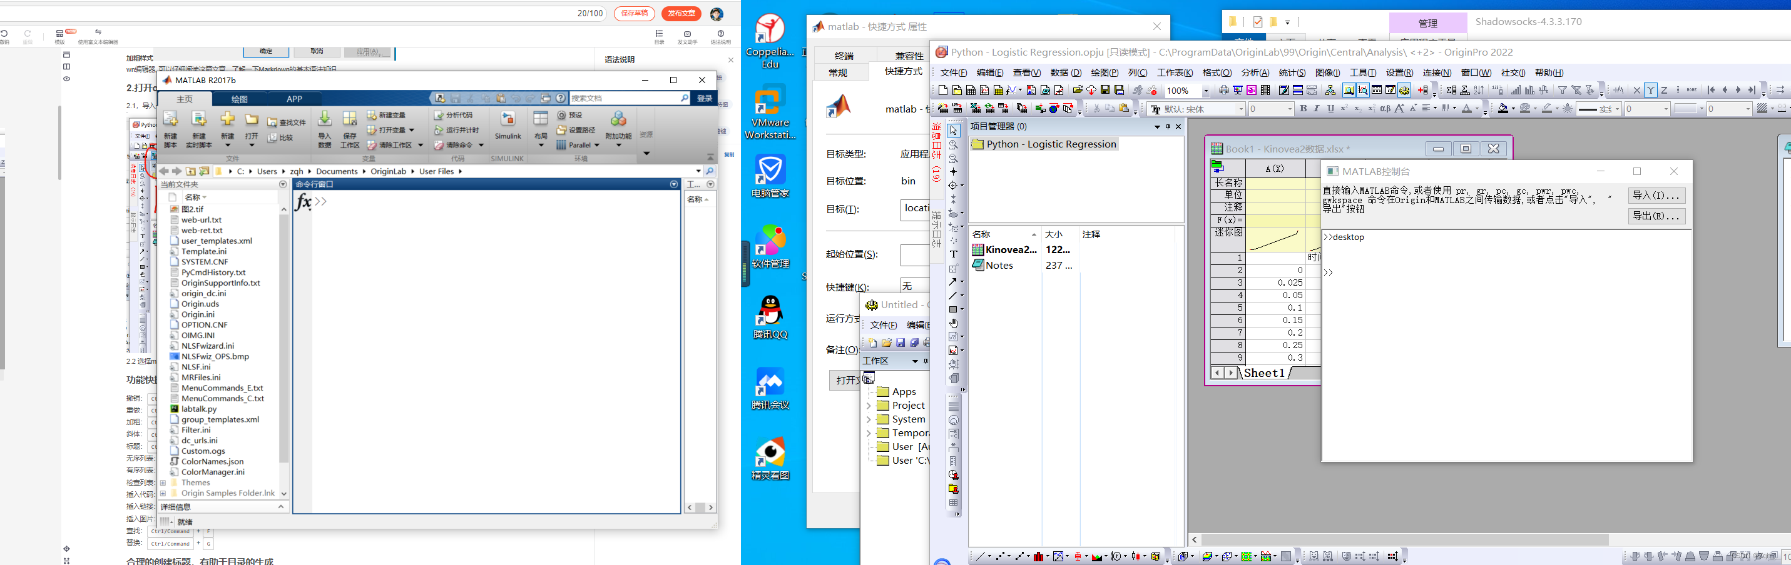Click the 保存草稿 button
Image resolution: width=1791 pixels, height=565 pixels.
(634, 13)
